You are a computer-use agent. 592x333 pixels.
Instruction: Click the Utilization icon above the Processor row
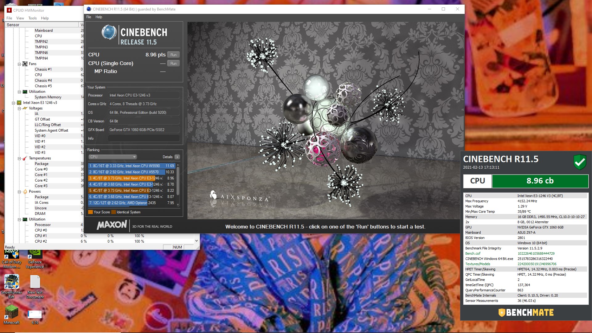pyautogui.click(x=25, y=219)
